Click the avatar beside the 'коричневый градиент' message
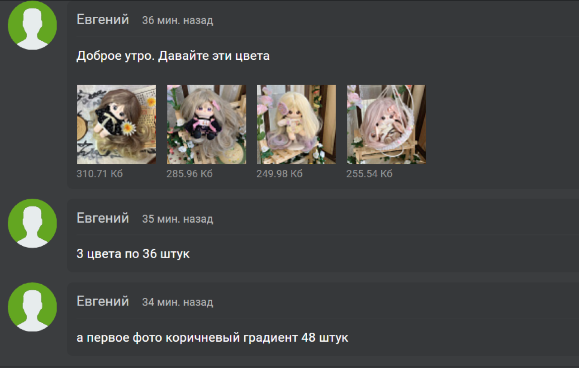This screenshot has width=579, height=368. [33, 307]
